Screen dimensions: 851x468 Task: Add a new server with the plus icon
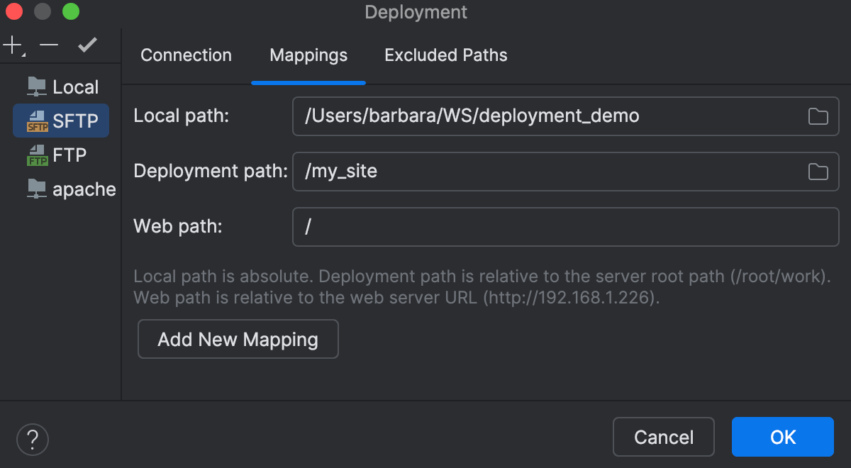(11, 44)
